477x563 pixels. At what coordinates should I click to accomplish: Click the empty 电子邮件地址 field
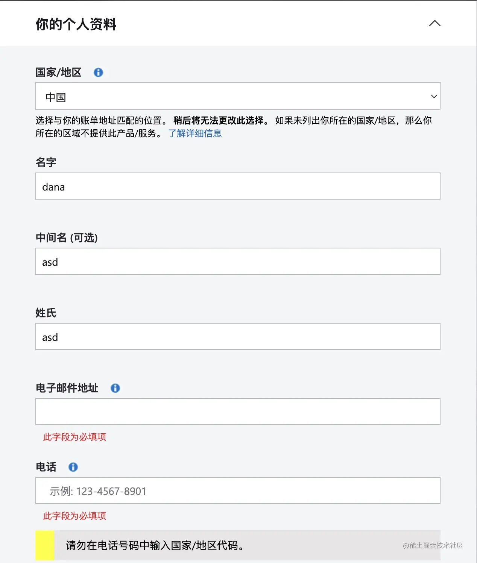[237, 411]
